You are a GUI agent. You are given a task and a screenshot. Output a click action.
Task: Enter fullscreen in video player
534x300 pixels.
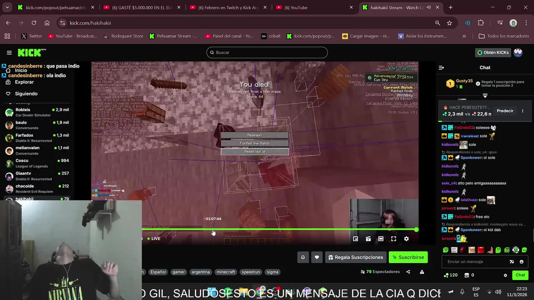pyautogui.click(x=393, y=239)
